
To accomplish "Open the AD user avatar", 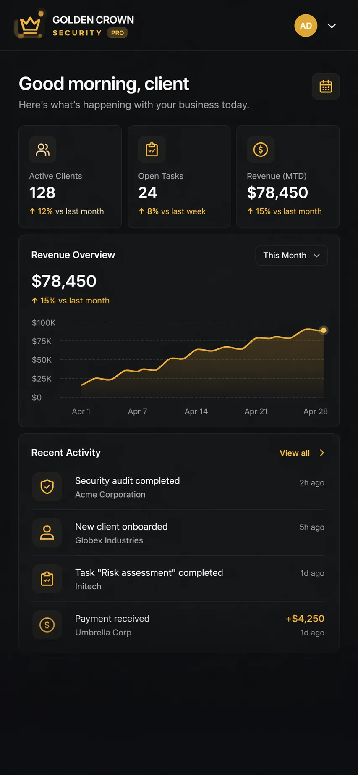I will coord(306,26).
